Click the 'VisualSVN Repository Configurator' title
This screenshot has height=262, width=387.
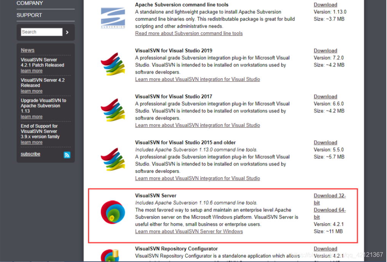coord(176,249)
